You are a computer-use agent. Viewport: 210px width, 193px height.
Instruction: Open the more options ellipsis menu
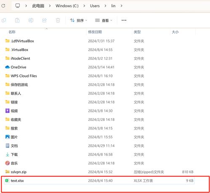click(124, 21)
